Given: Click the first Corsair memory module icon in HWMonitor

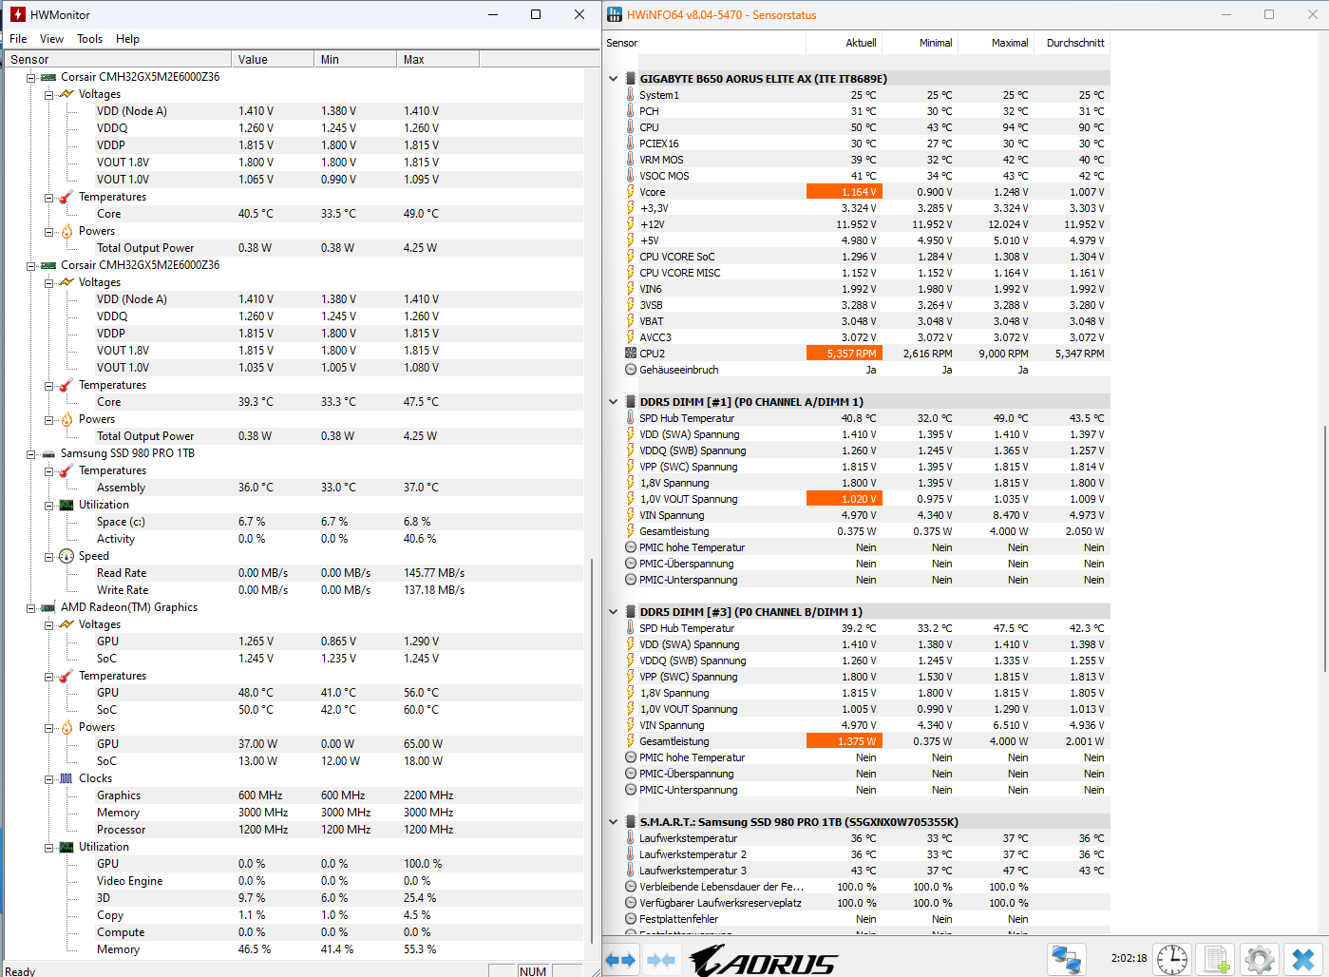Looking at the screenshot, I should pyautogui.click(x=48, y=77).
